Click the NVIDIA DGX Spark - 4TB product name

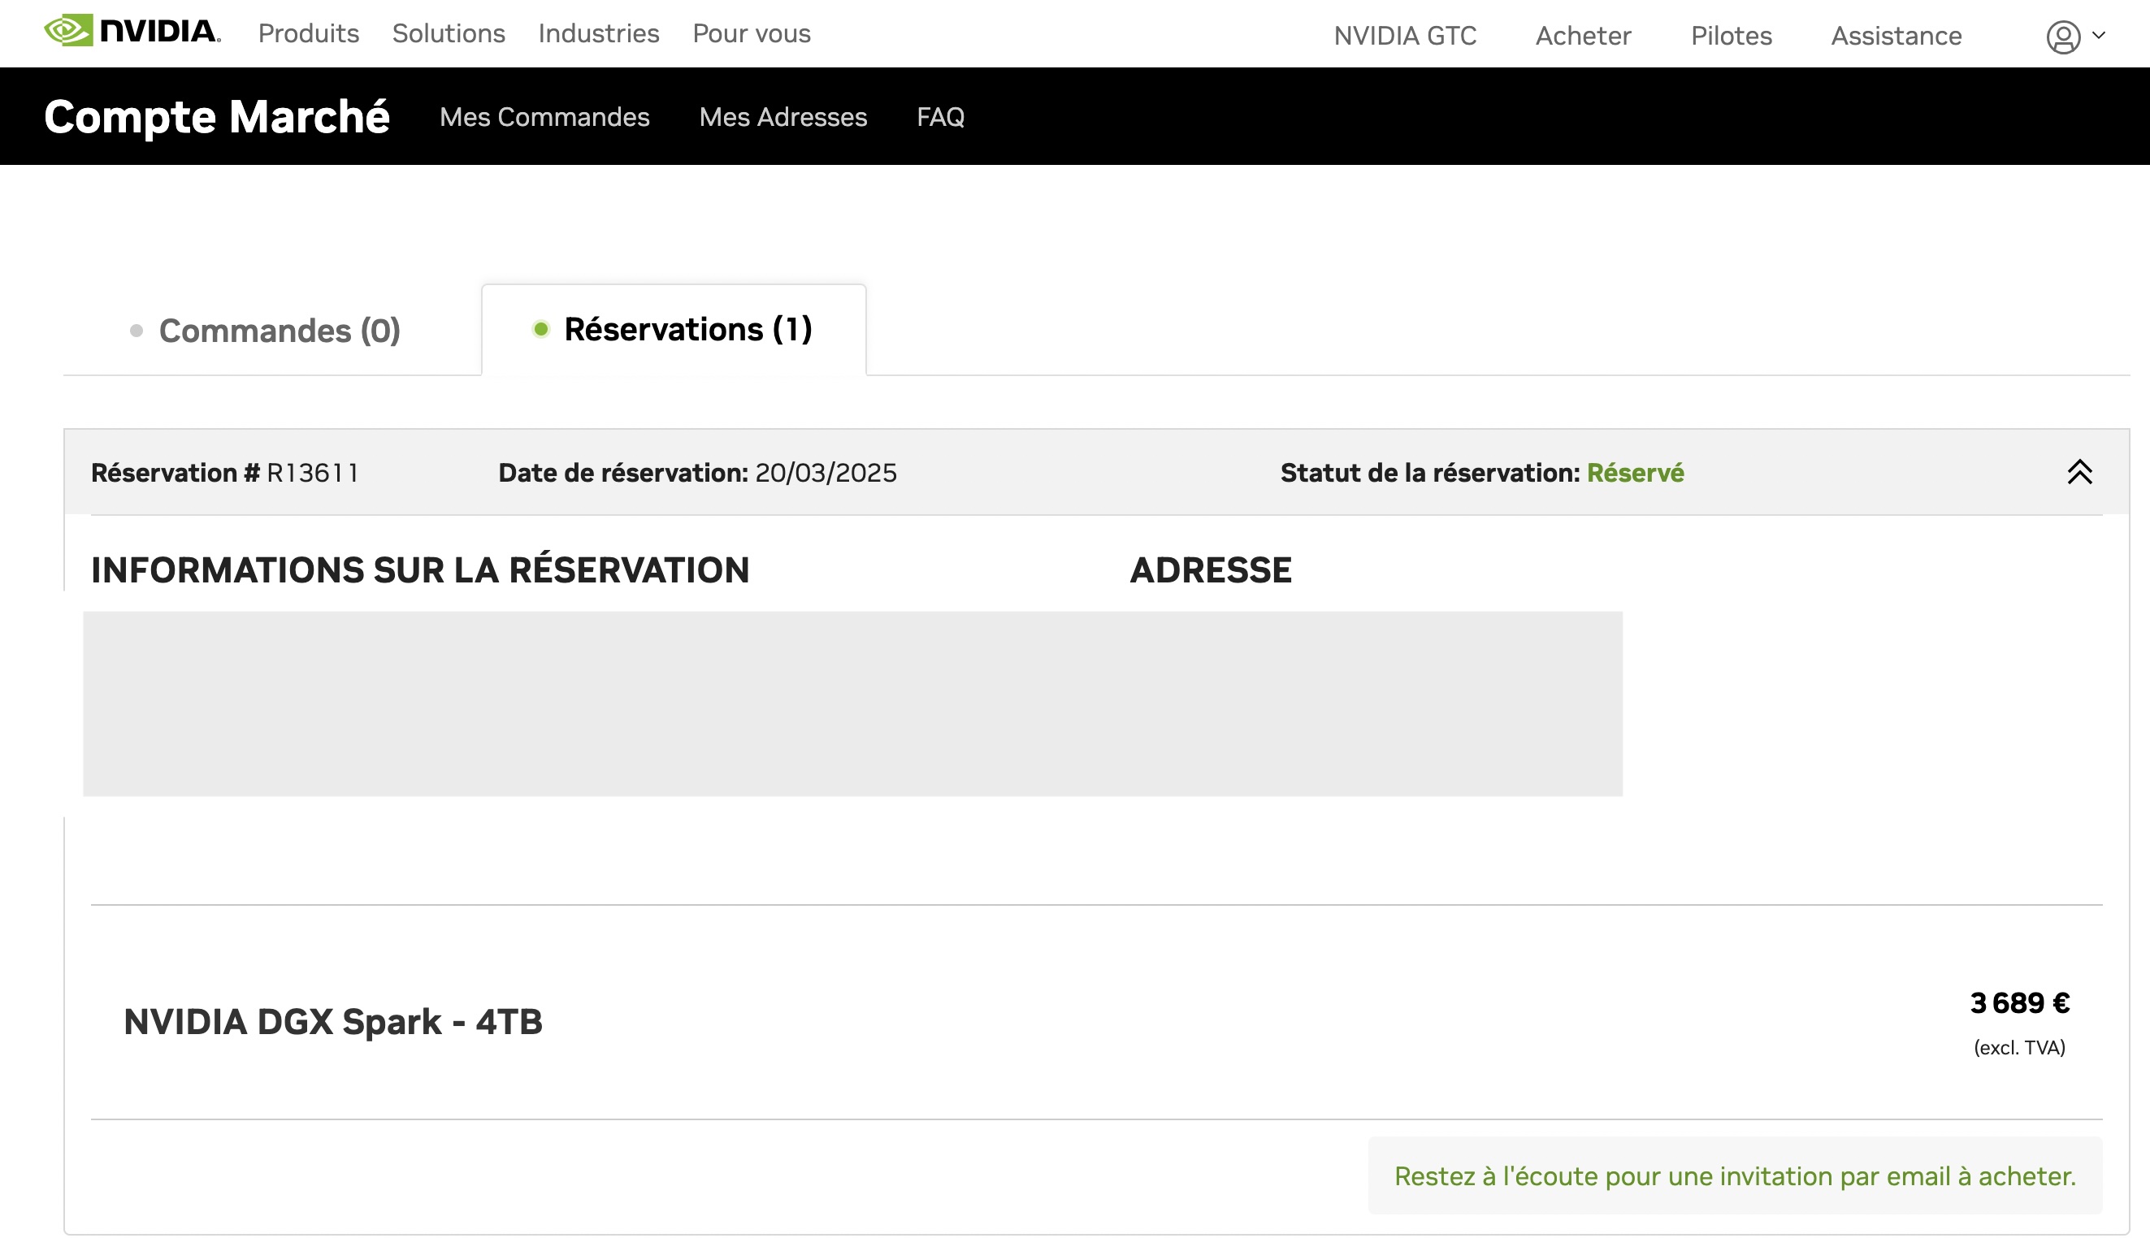332,1021
